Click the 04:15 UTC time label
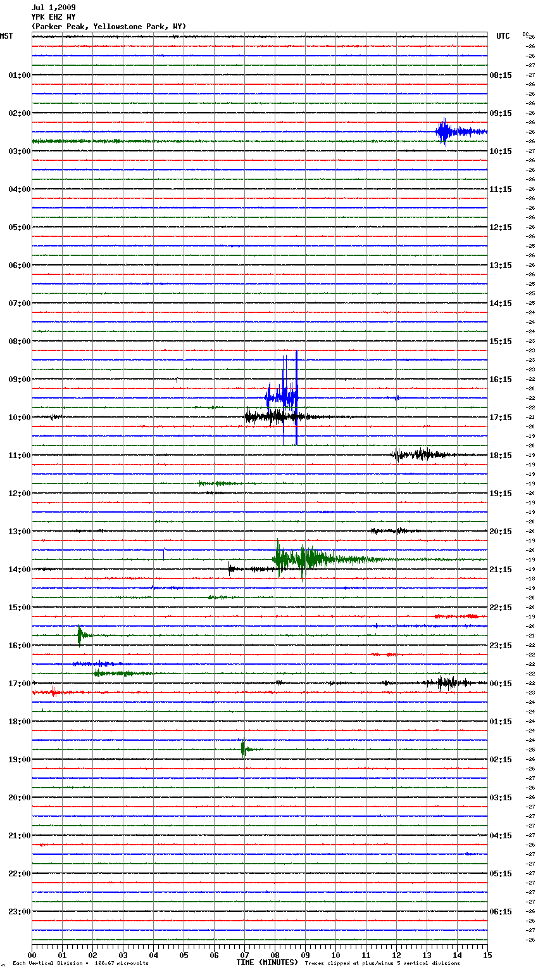 point(501,836)
